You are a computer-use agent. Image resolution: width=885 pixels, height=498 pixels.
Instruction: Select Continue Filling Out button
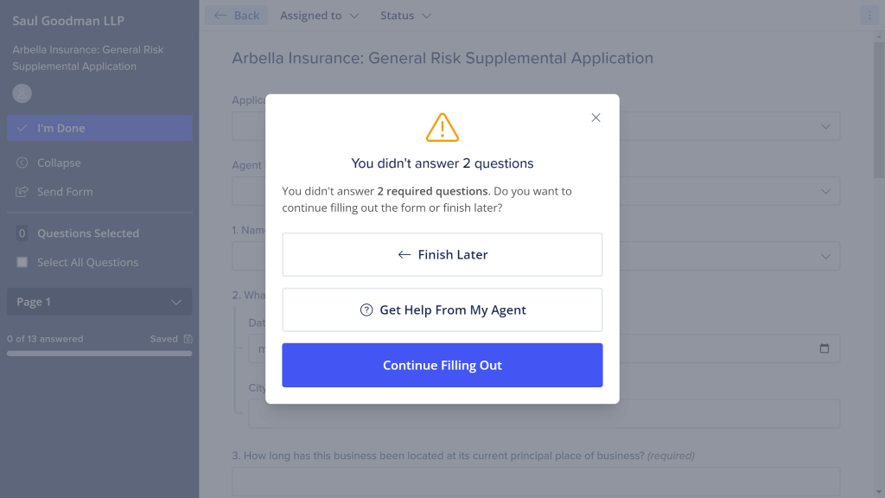click(442, 366)
